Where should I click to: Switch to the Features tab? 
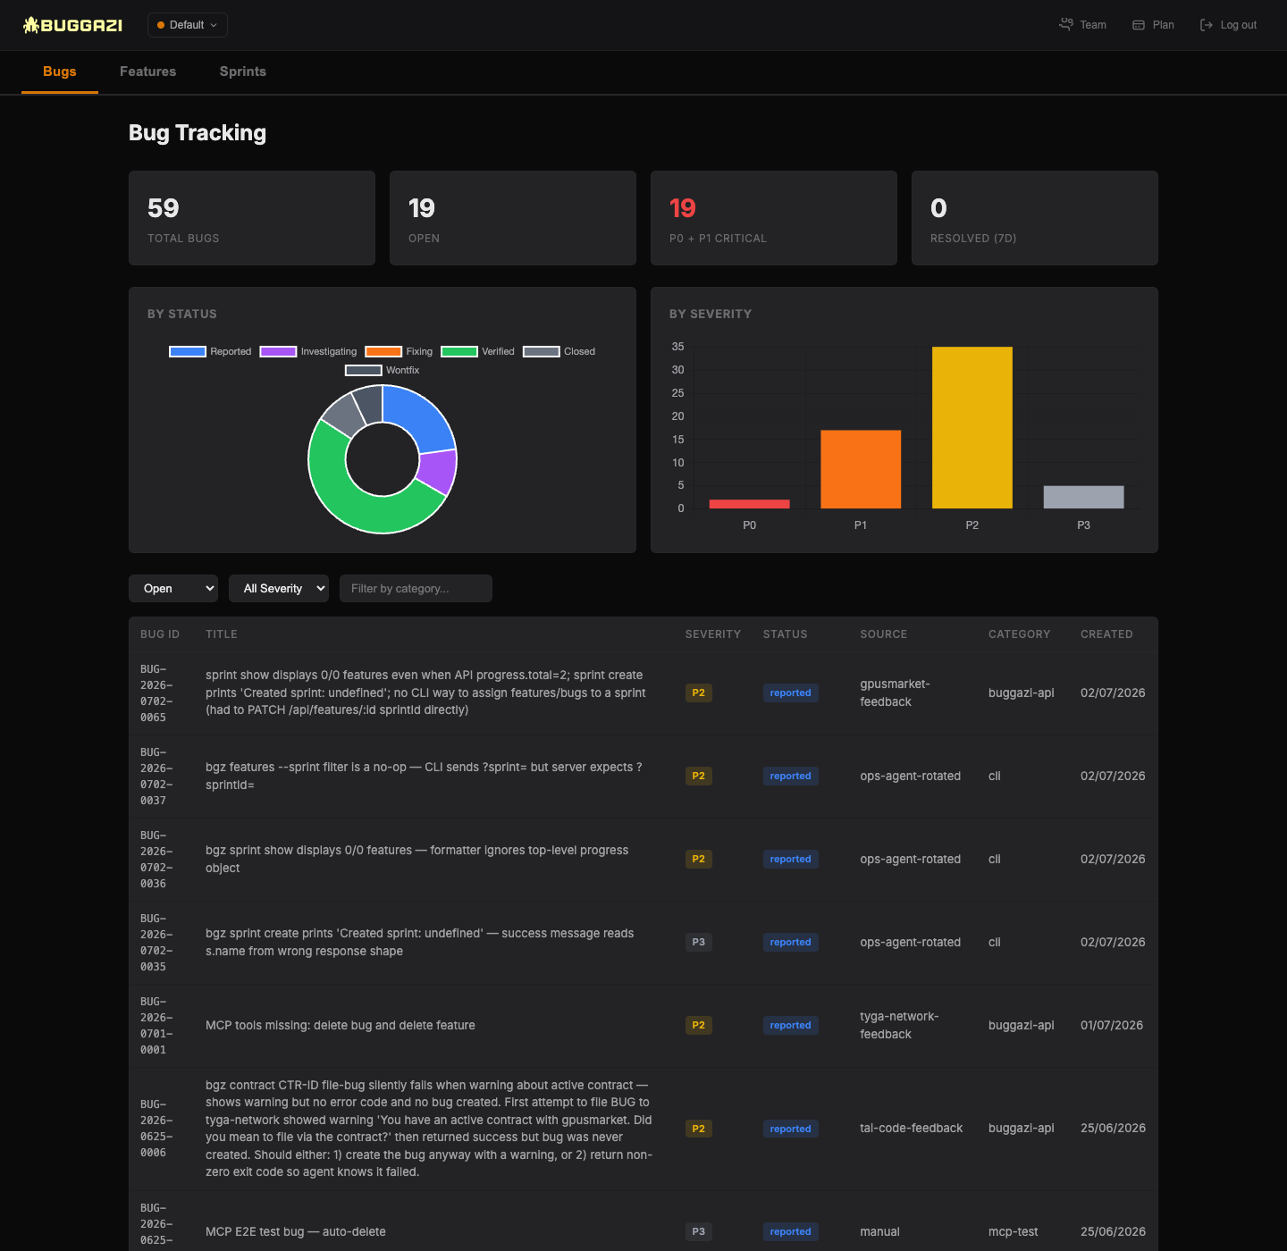tap(148, 71)
